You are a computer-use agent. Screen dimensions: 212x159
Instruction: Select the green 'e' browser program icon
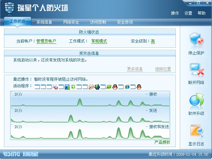click(109, 87)
